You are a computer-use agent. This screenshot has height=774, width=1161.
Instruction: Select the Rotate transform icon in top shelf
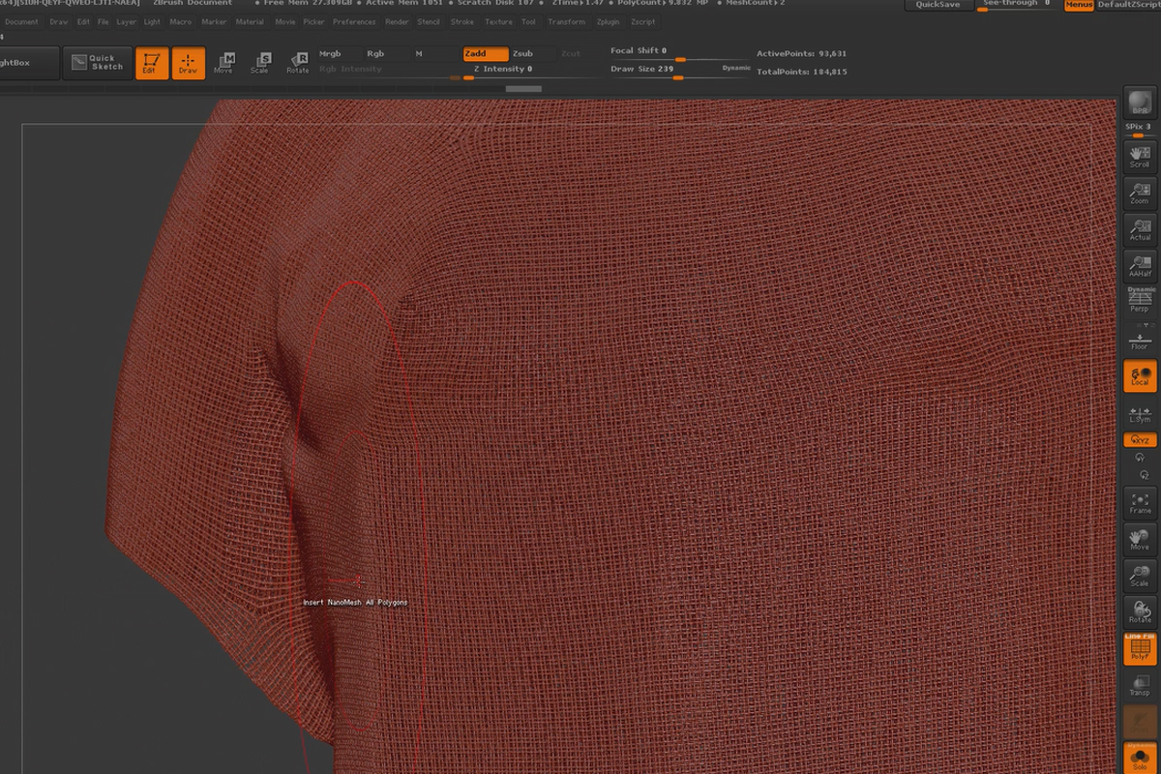point(298,63)
